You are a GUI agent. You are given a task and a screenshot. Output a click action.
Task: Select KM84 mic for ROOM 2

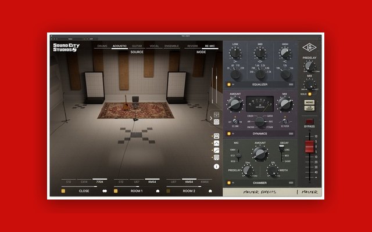pos(205,182)
